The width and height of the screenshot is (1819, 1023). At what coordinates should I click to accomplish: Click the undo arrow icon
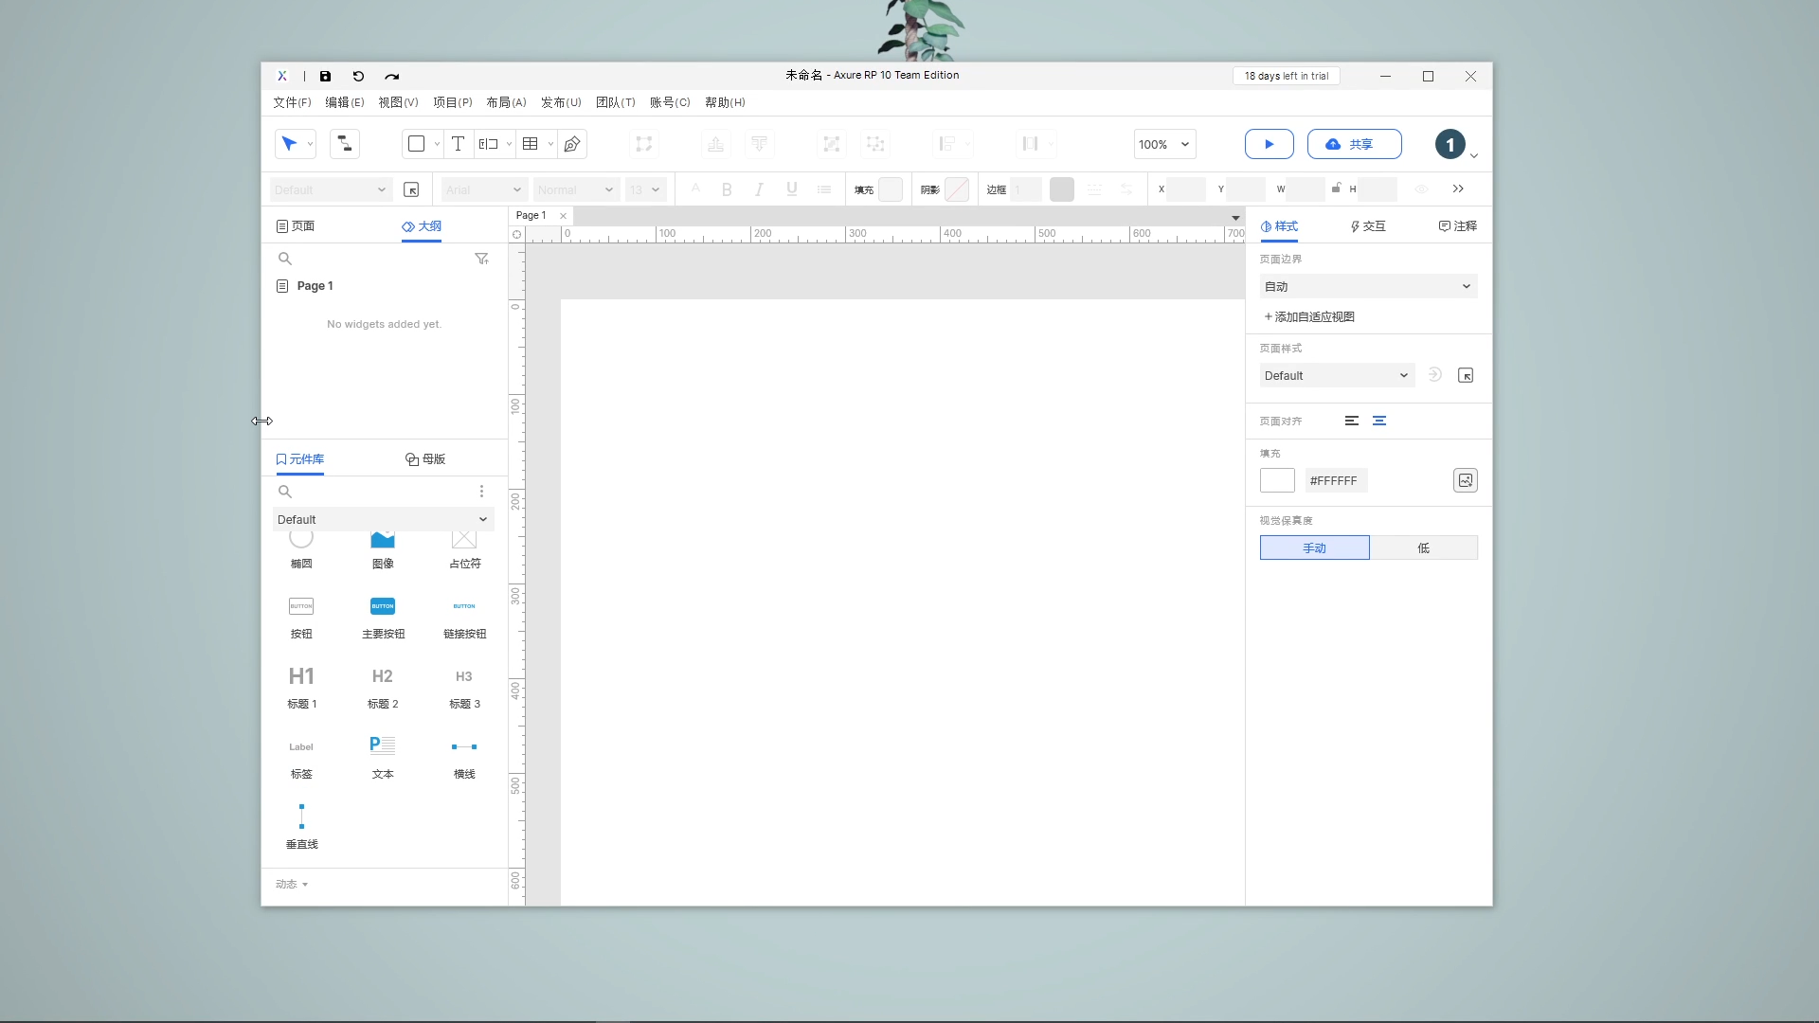click(x=358, y=76)
